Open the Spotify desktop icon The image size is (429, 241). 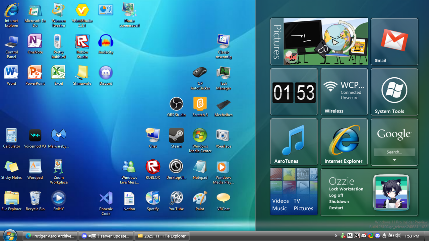click(x=153, y=201)
